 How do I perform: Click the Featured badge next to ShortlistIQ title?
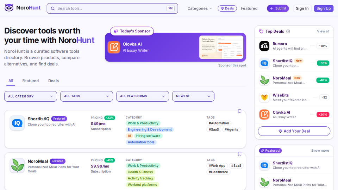click(x=59, y=119)
